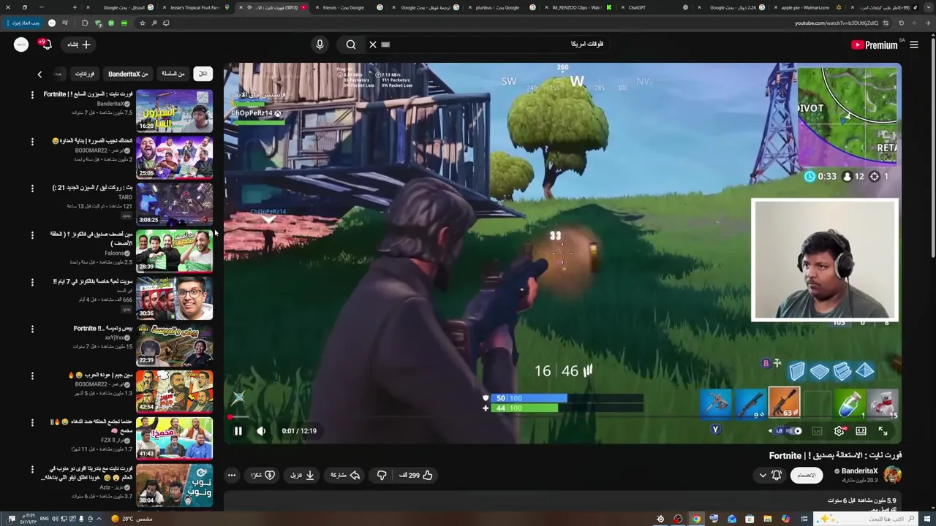
Task: Open the 41:43 FZX video thumbnail
Action: (174, 438)
